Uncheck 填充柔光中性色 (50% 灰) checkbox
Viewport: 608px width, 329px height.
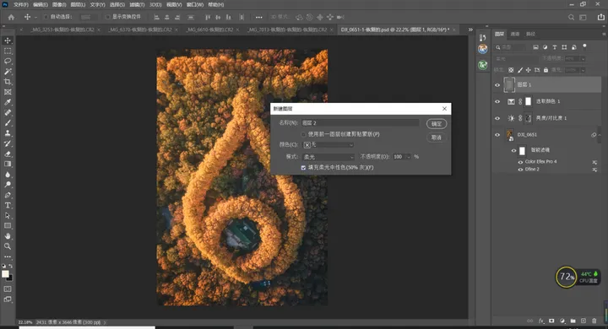304,167
